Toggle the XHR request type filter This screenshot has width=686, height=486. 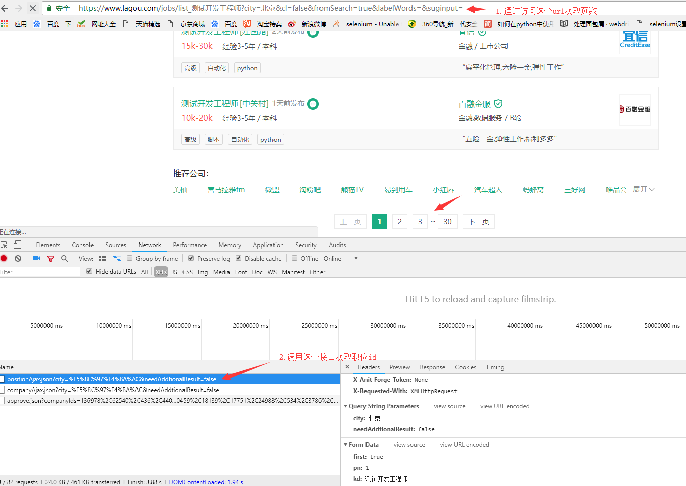(161, 272)
